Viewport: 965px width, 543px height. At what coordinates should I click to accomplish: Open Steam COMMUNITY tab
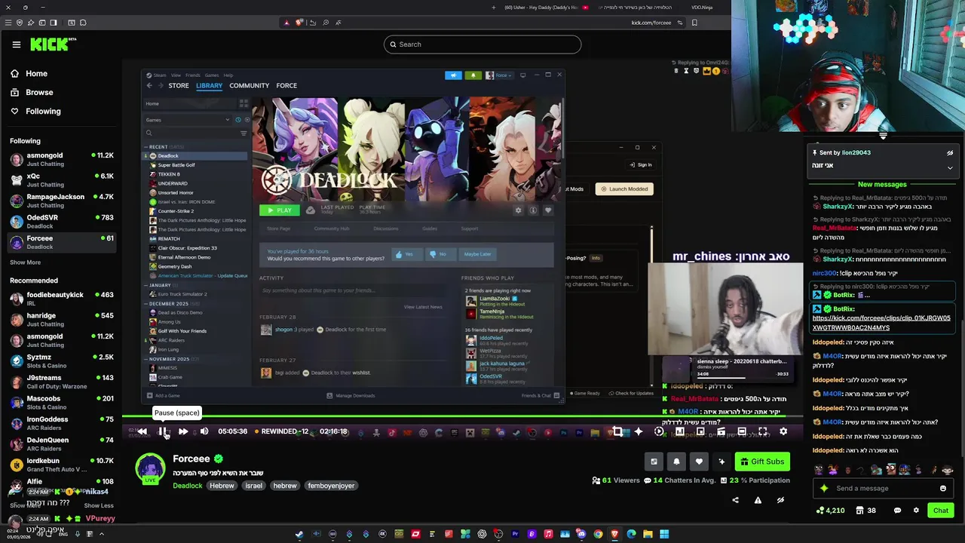249,85
